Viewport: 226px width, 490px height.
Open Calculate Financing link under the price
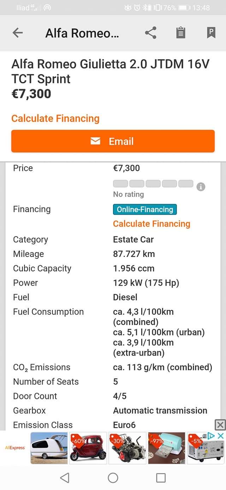pyautogui.click(x=55, y=118)
